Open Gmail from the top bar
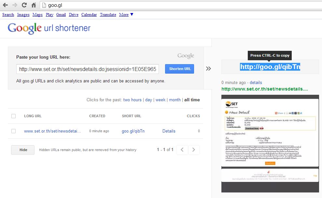This screenshot has height=198, width=322. click(x=61, y=15)
